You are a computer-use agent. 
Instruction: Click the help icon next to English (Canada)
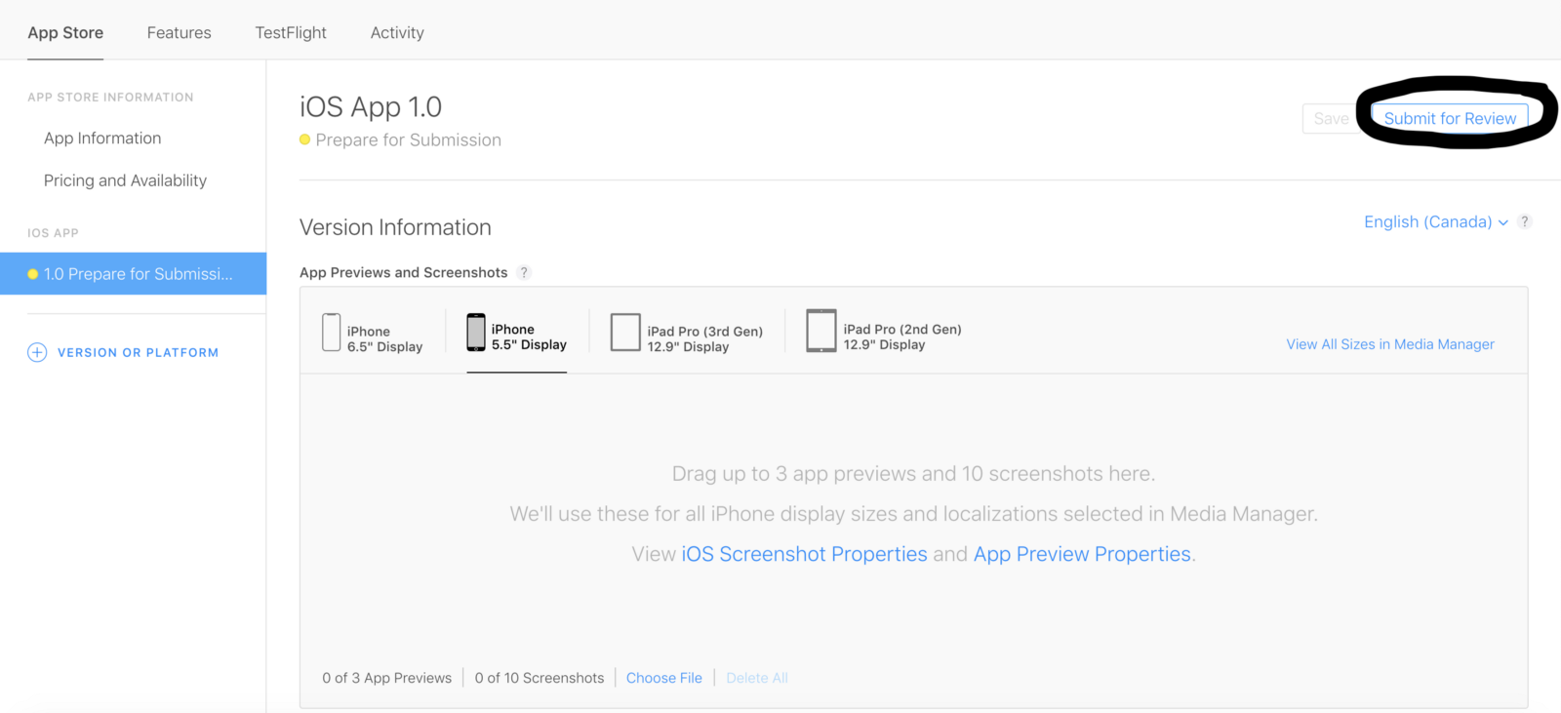pos(1525,221)
